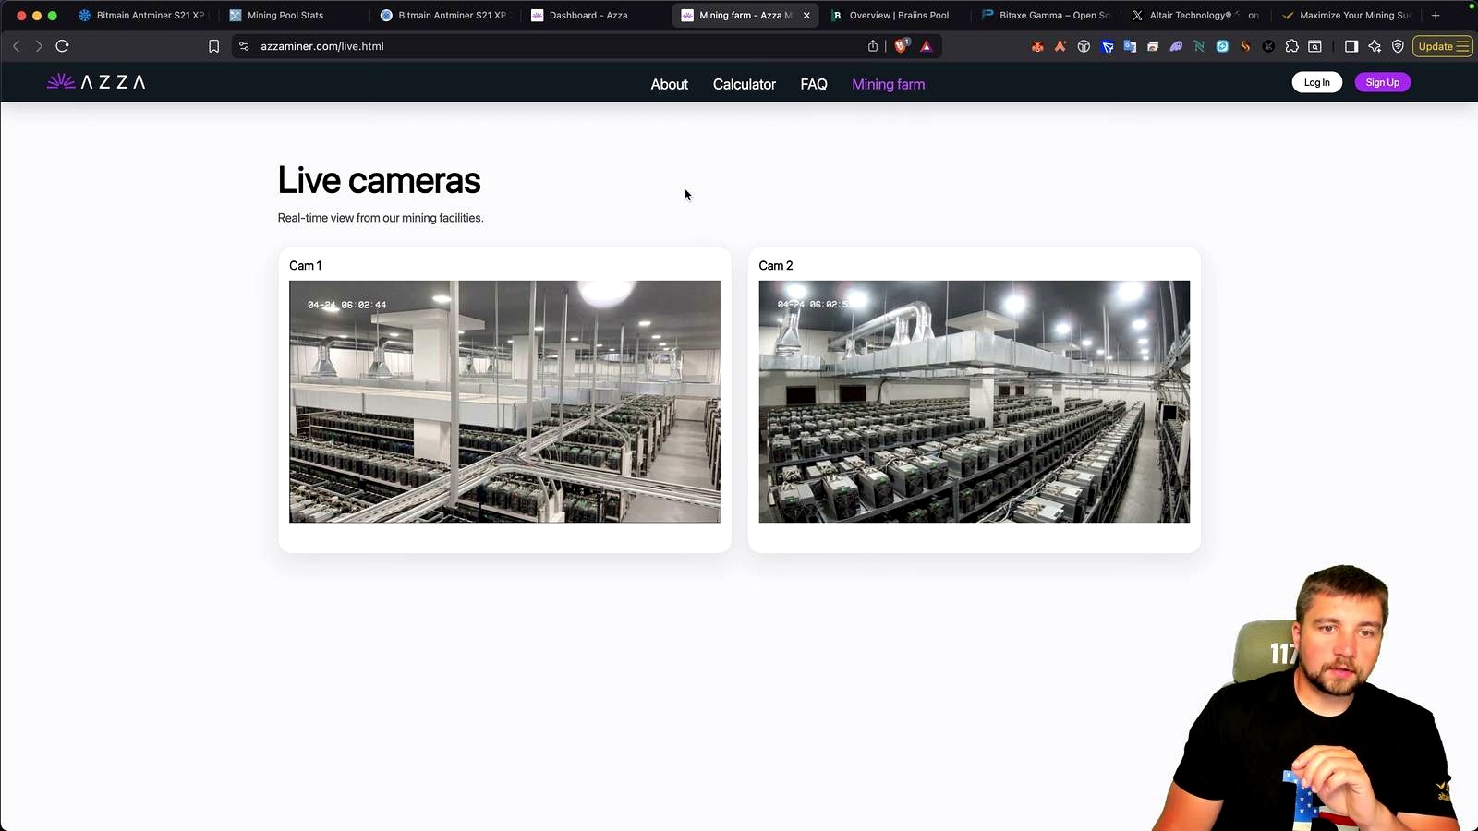Open the black circular X extension icon
This screenshot has height=831, width=1478.
[1268, 46]
